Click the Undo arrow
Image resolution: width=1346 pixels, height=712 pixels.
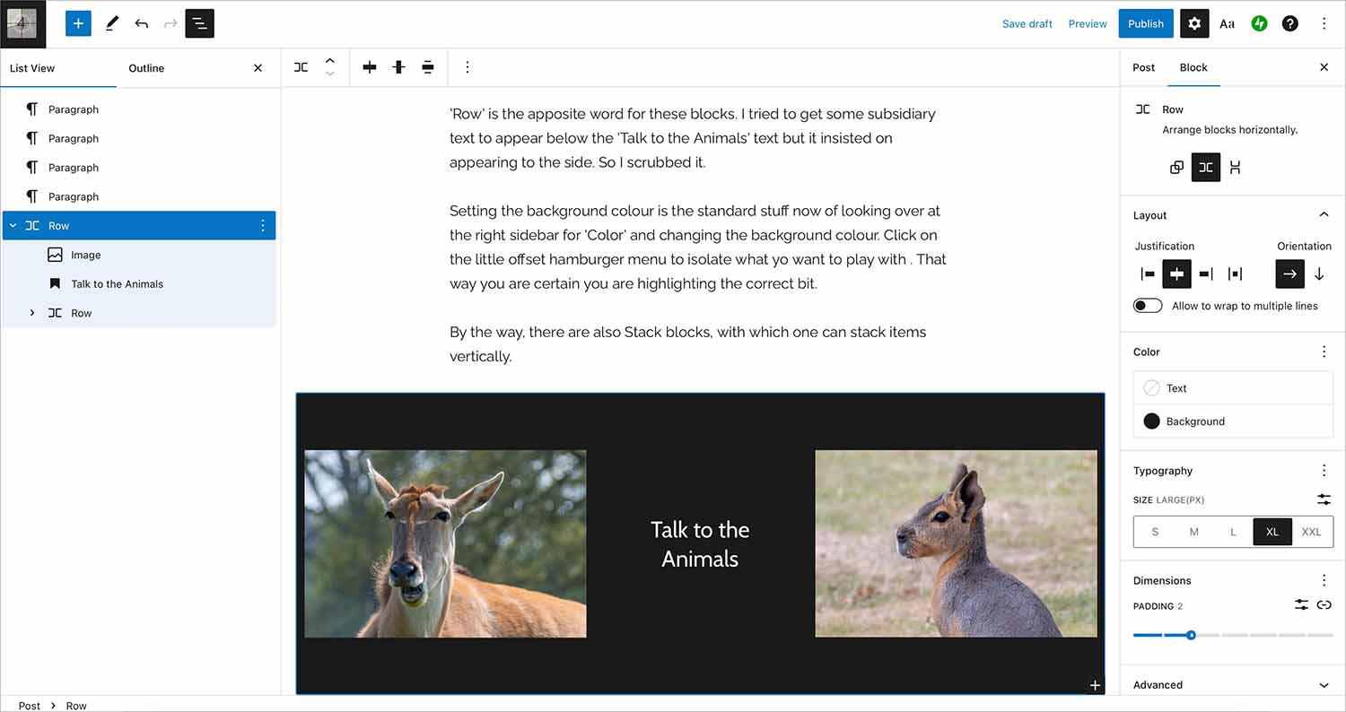[141, 24]
